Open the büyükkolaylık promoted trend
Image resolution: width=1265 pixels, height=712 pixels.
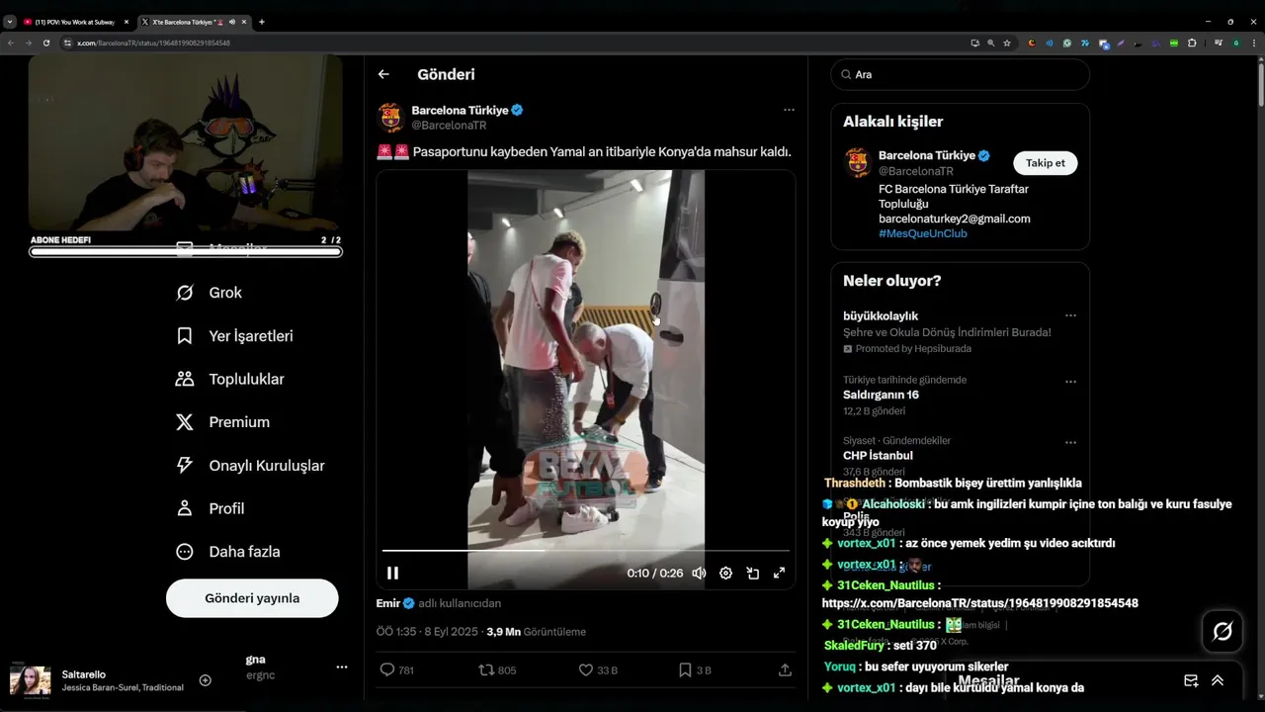pos(881,315)
